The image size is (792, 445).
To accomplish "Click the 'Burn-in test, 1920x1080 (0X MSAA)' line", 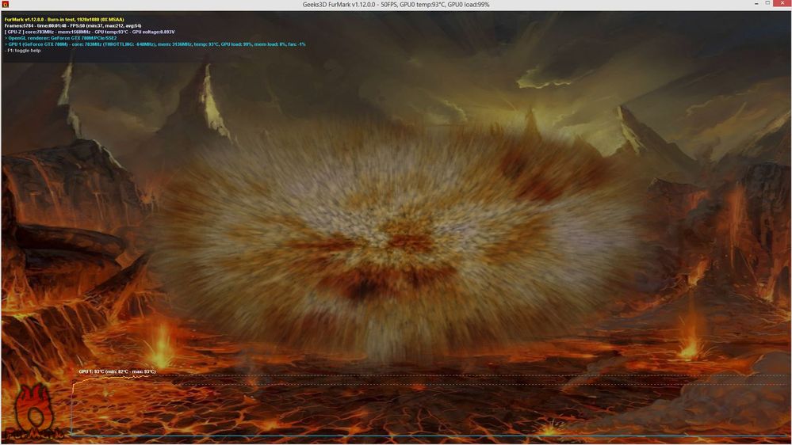I will coord(64,20).
